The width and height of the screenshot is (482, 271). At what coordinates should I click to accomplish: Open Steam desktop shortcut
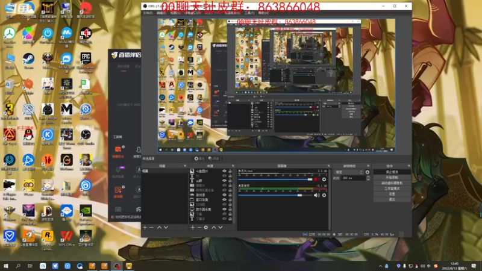pos(28,61)
